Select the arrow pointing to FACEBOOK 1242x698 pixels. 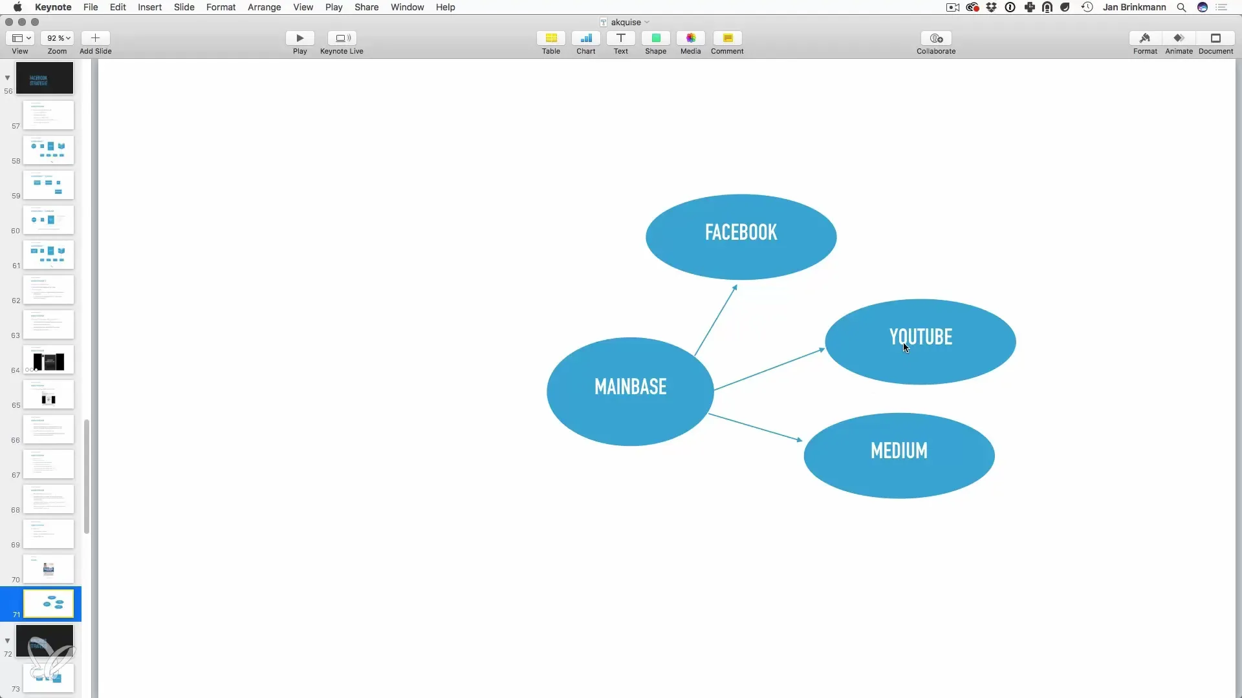[716, 320]
